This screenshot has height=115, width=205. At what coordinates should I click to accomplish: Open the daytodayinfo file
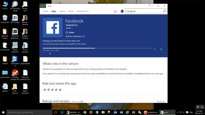[25, 60]
